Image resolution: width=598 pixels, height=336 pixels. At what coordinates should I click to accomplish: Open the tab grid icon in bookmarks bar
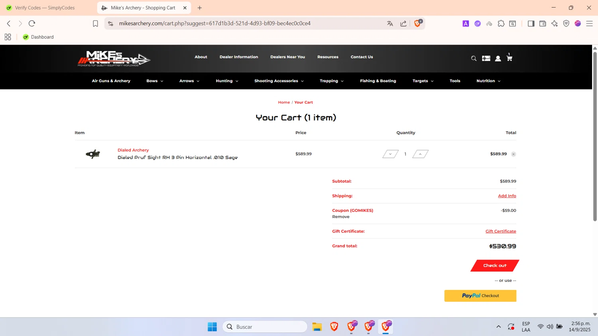[8, 37]
